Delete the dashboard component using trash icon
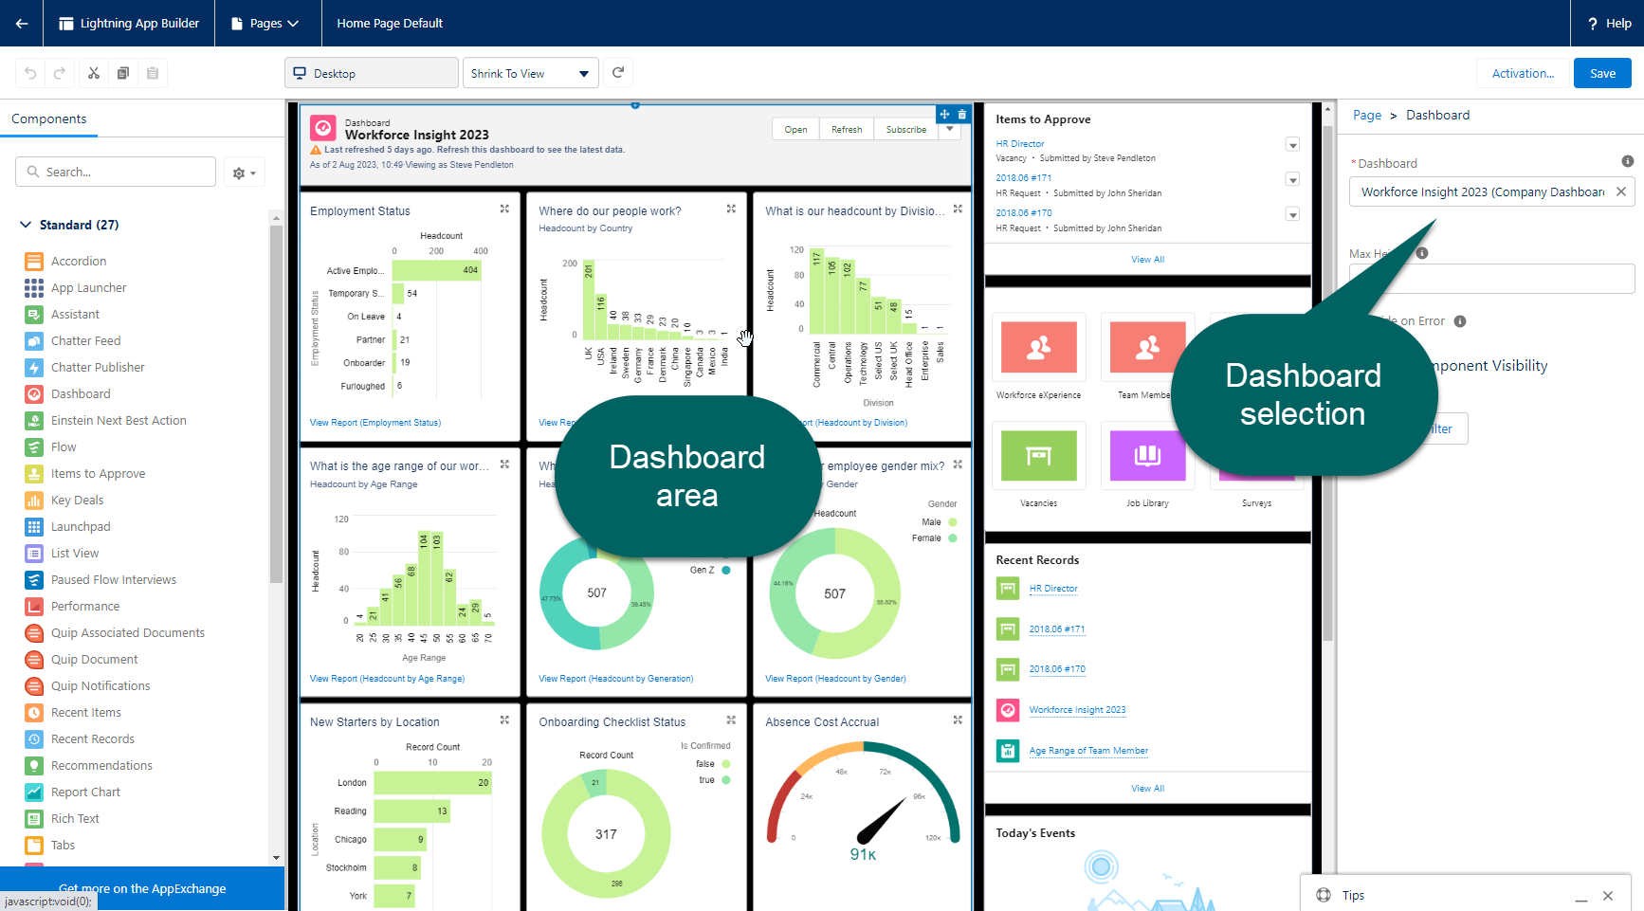This screenshot has height=911, width=1644. pyautogui.click(x=961, y=115)
